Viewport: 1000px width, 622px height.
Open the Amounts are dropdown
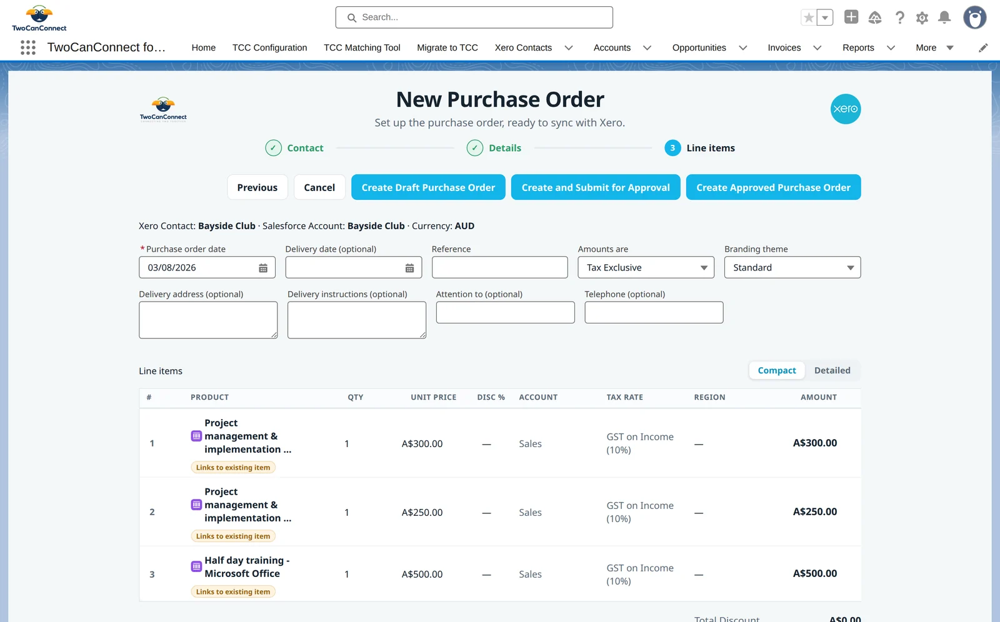(646, 267)
